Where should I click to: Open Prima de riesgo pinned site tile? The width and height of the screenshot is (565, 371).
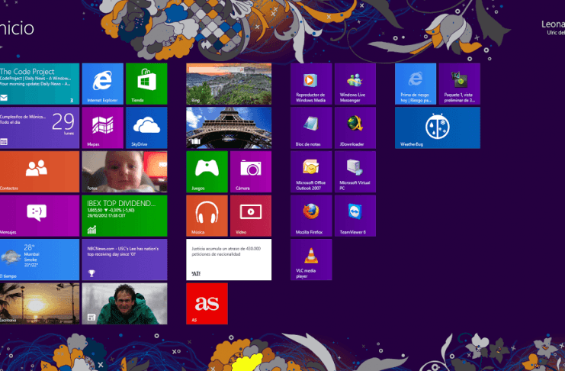416,84
